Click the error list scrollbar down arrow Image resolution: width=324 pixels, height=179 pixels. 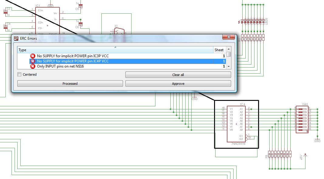(229, 67)
